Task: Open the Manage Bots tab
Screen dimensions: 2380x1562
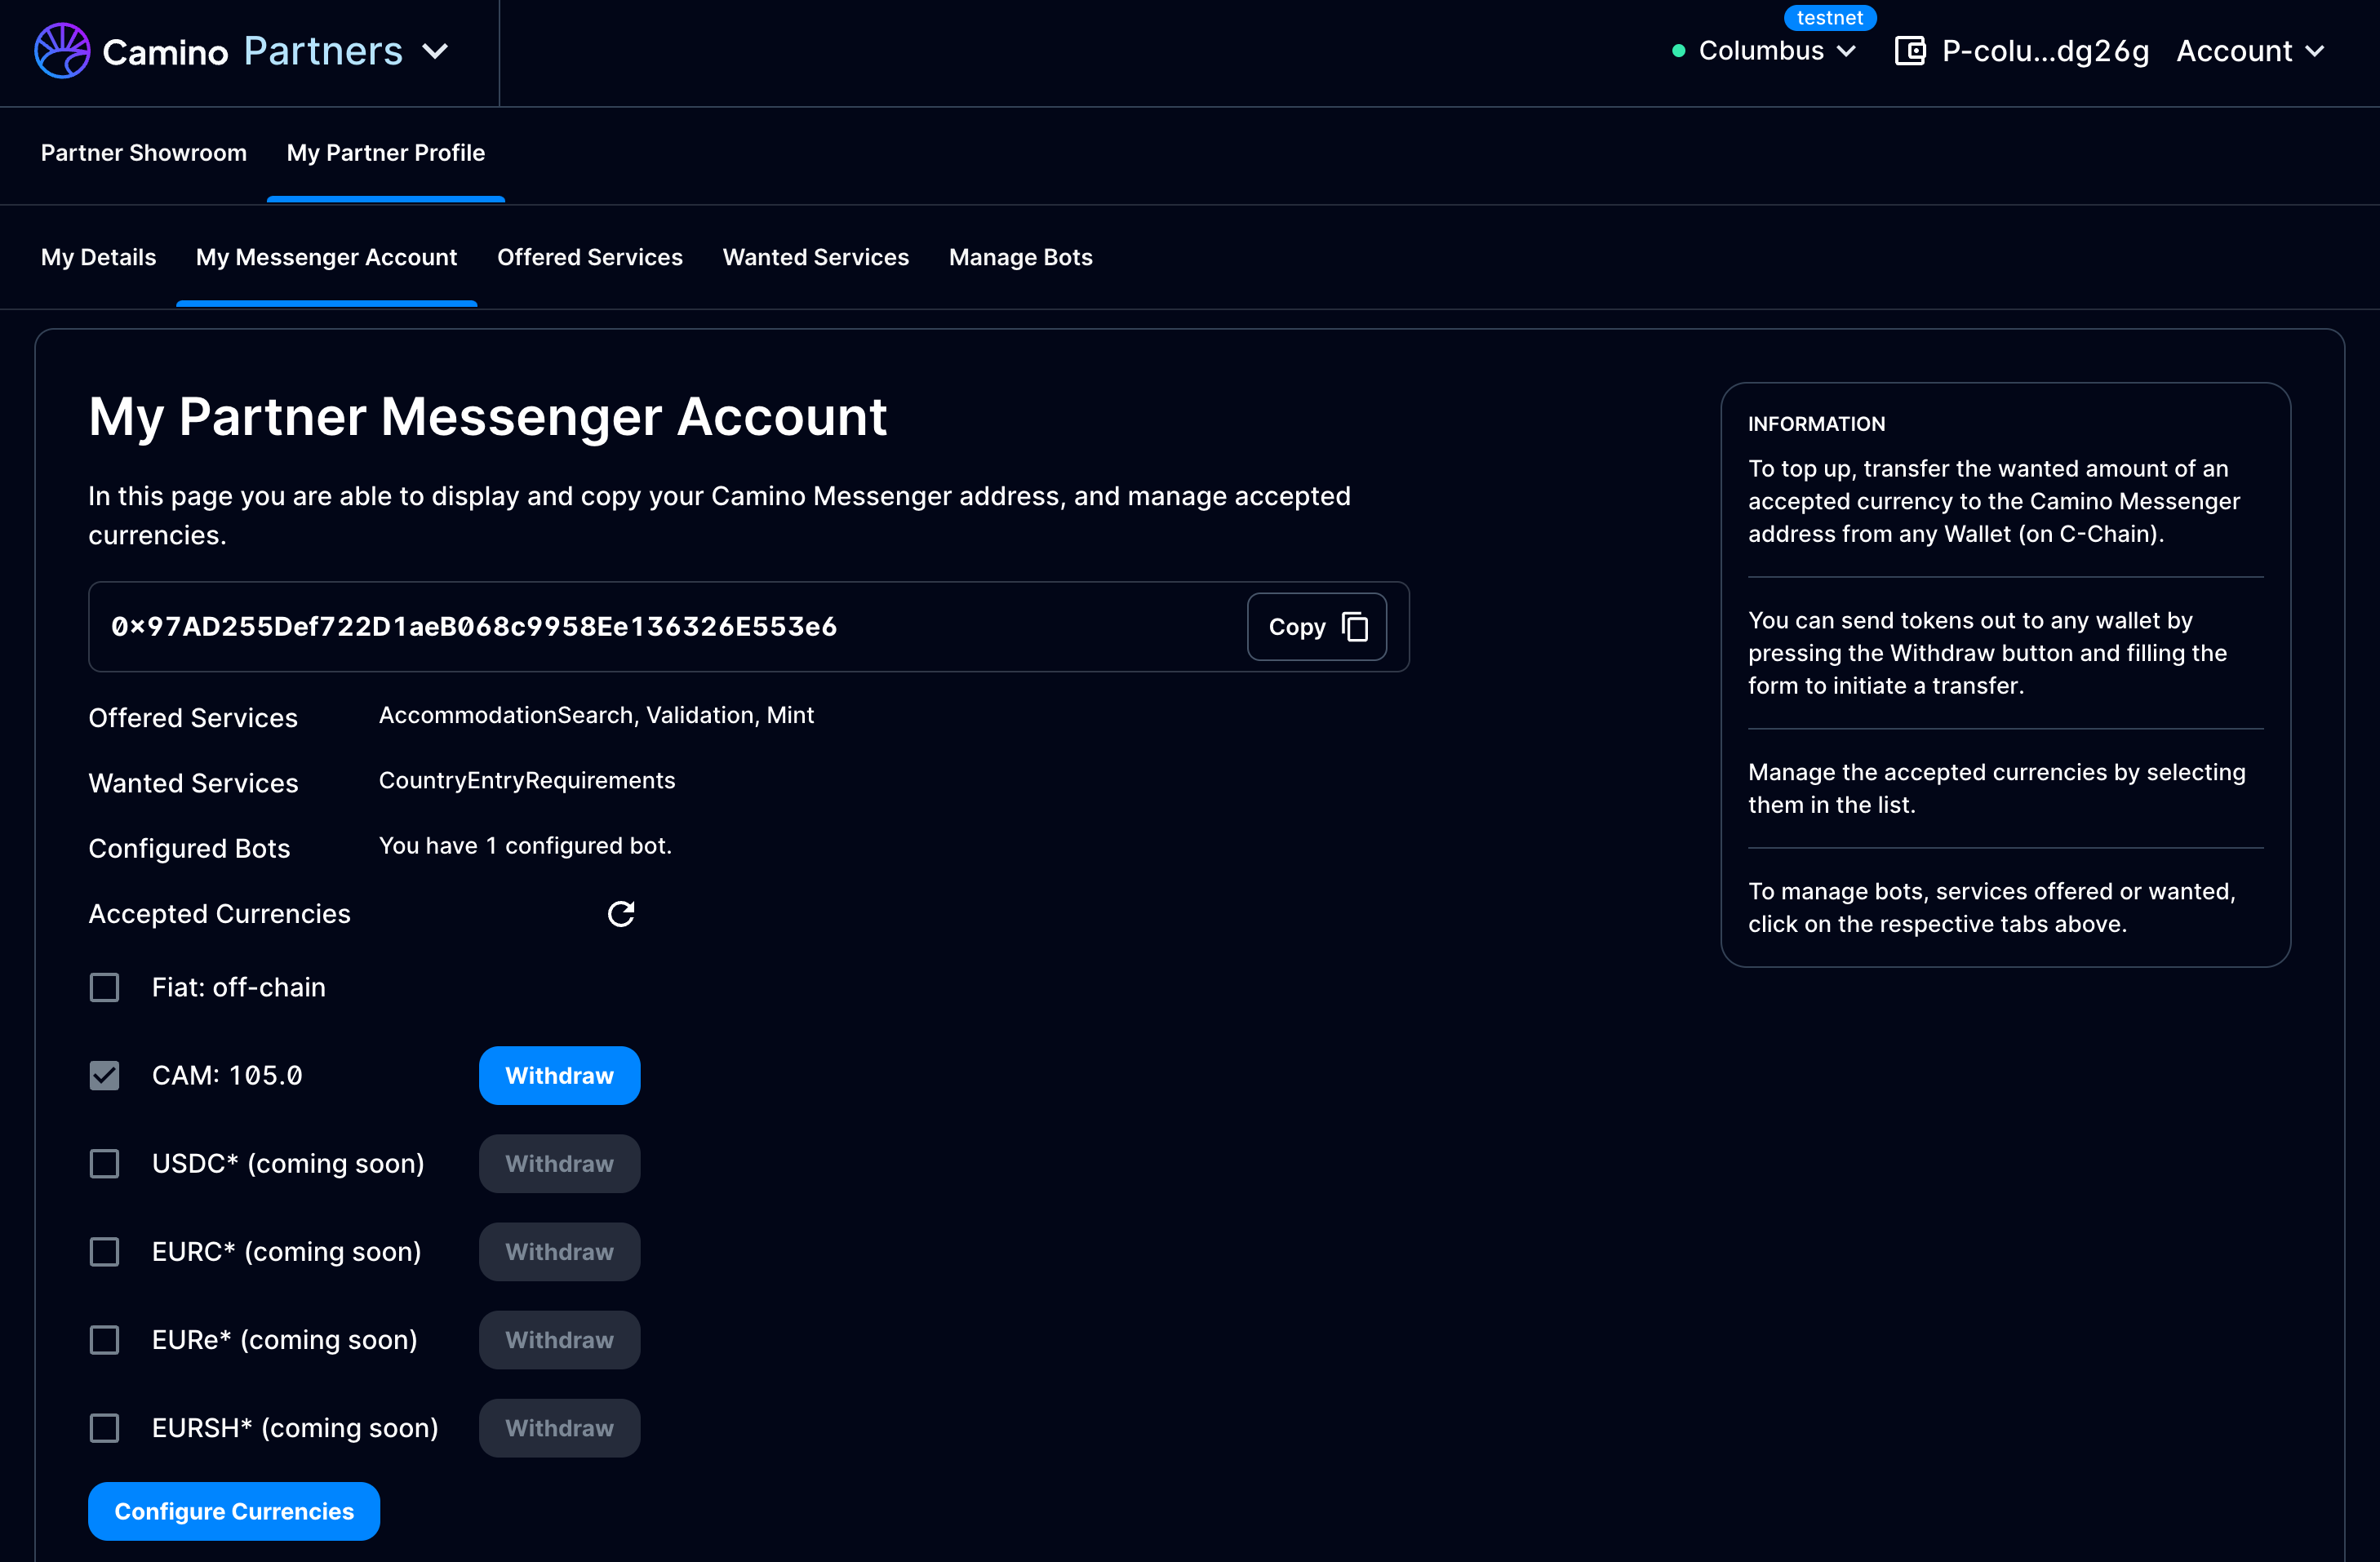Action: click(x=1020, y=258)
